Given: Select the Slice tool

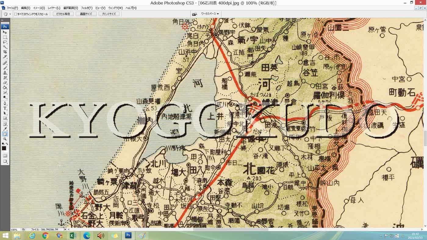Looking at the screenshot, I should coord(5,57).
